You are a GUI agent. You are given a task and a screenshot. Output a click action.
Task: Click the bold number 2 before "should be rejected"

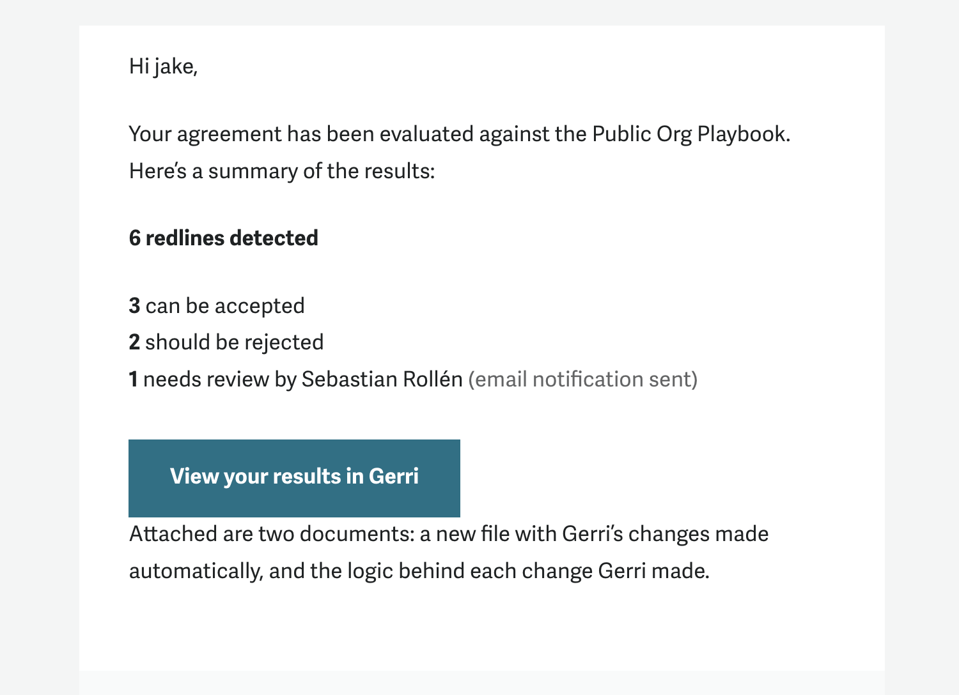point(134,342)
